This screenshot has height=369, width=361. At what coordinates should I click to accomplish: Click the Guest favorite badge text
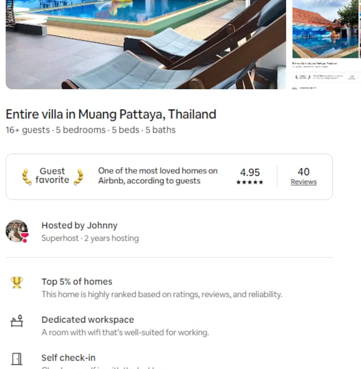(52, 176)
